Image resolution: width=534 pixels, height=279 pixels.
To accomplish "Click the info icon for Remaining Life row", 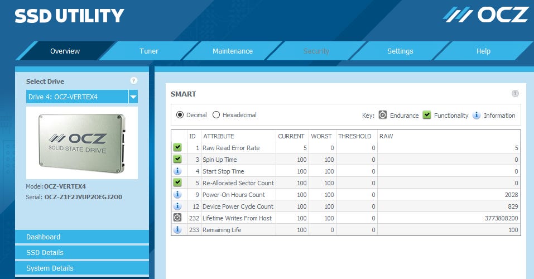I will [x=177, y=229].
